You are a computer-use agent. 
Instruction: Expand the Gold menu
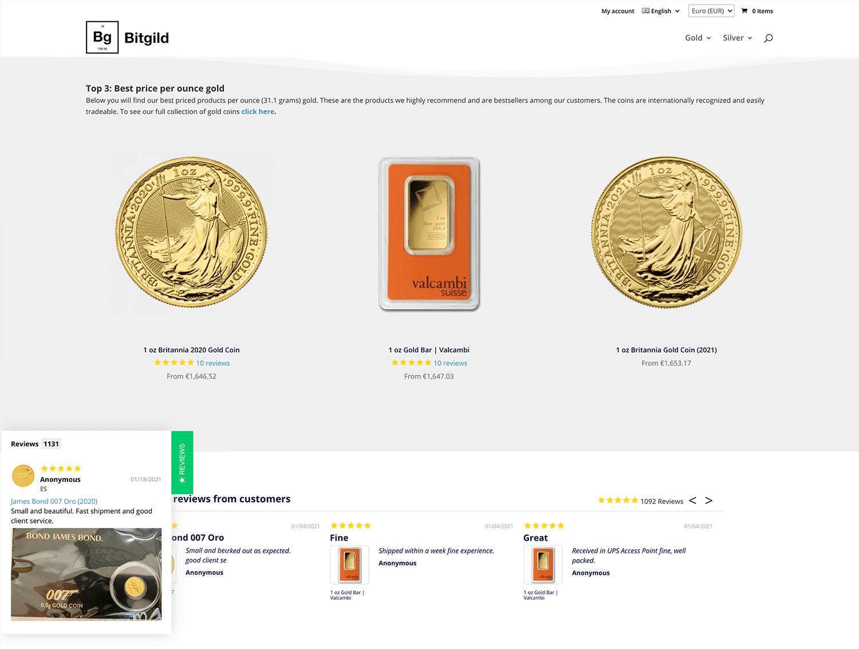tap(698, 38)
